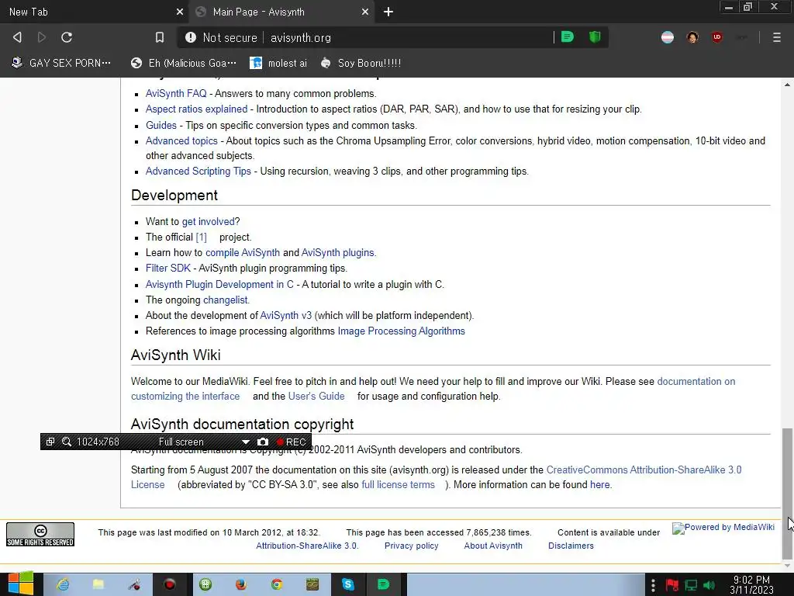
Task: Open the uBlock Origin extension
Action: click(x=717, y=37)
